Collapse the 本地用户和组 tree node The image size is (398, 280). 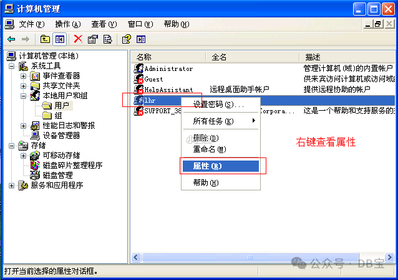(x=23, y=96)
